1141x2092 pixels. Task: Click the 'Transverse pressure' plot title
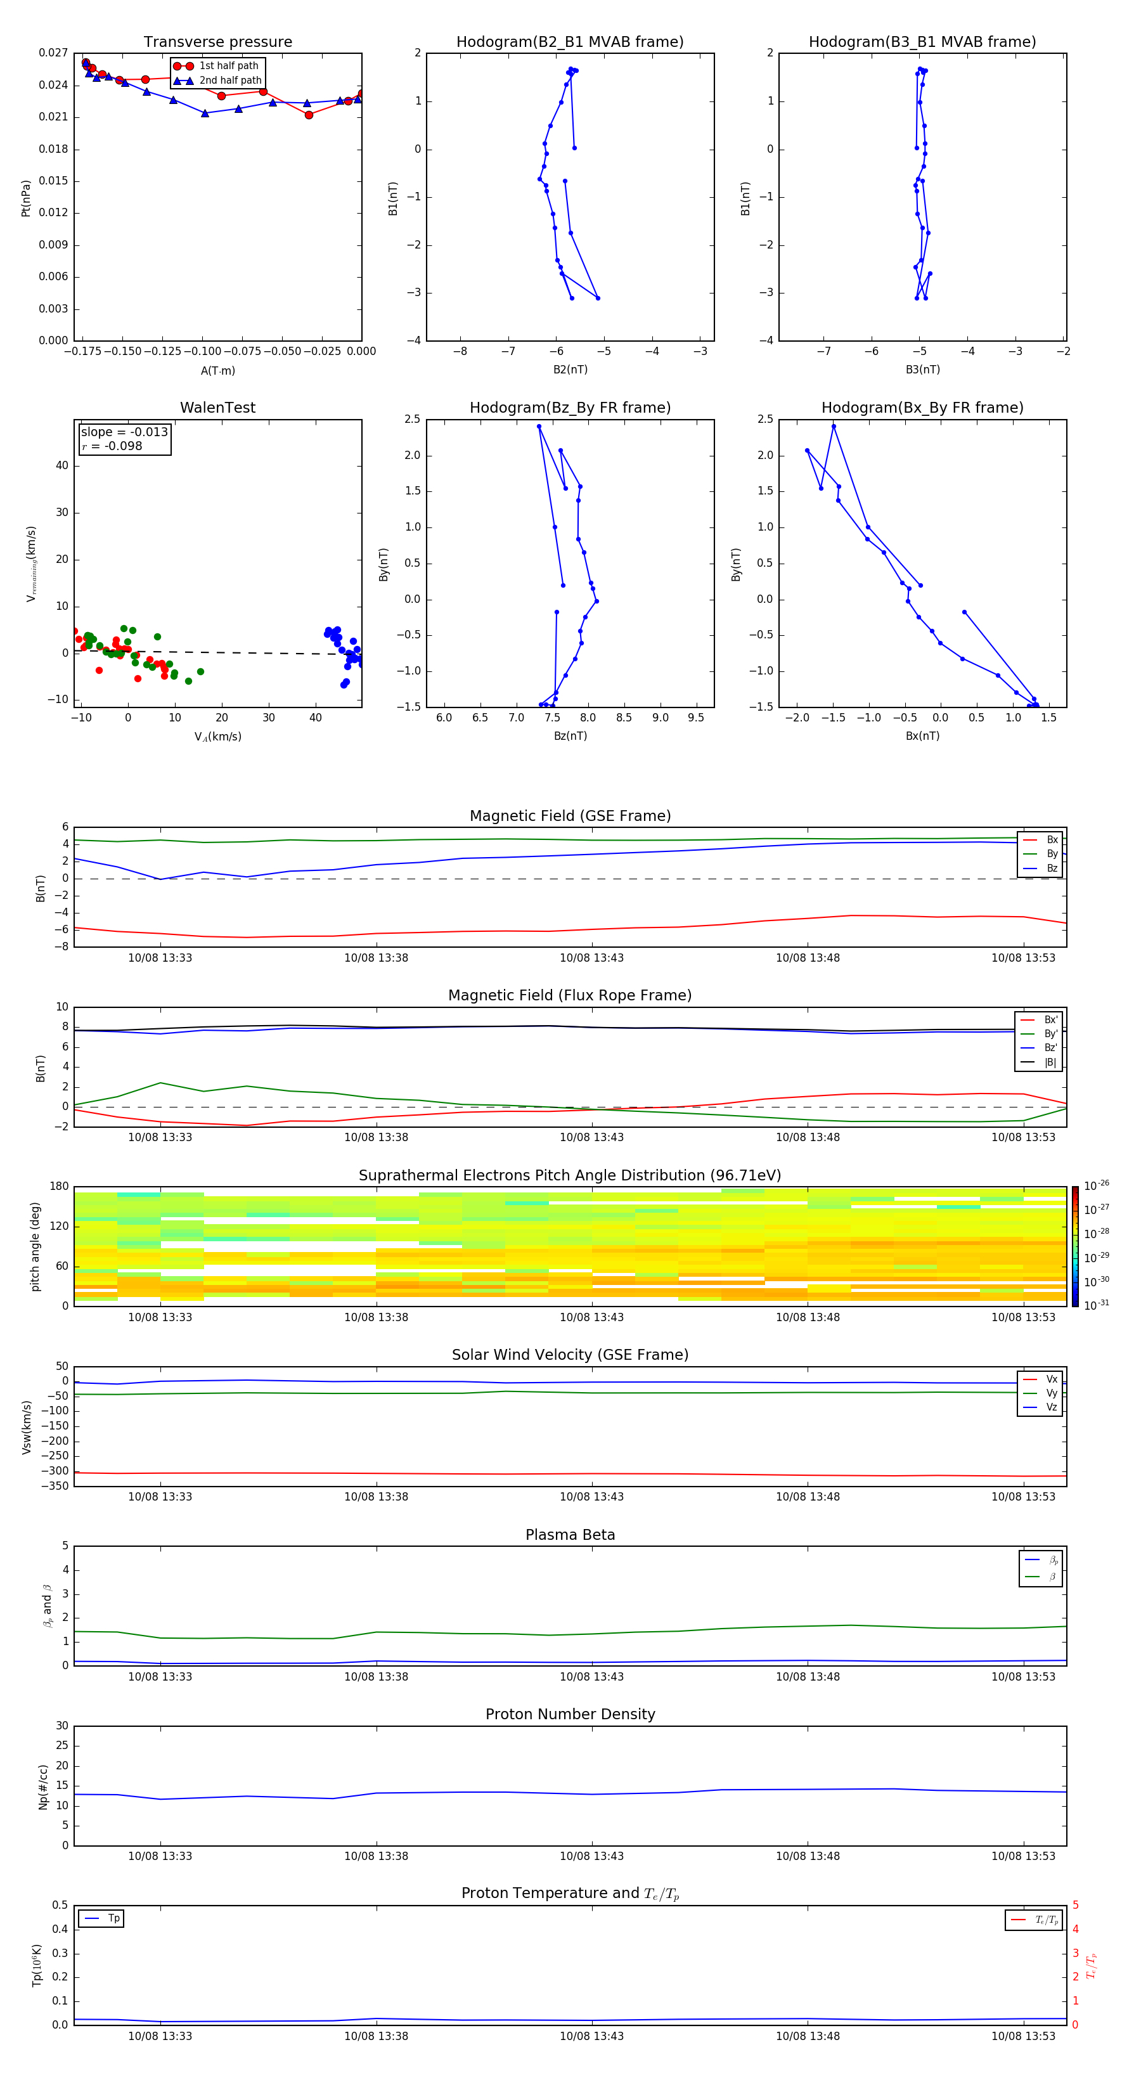[x=217, y=41]
